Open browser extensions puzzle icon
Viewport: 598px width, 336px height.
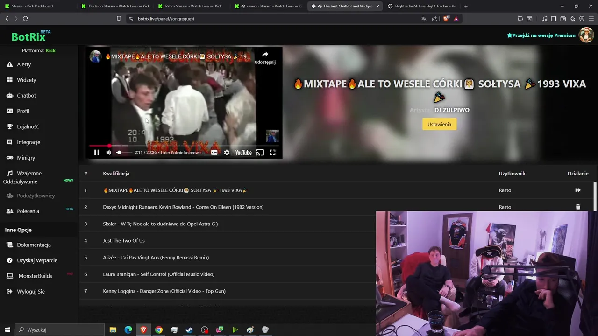(520, 19)
